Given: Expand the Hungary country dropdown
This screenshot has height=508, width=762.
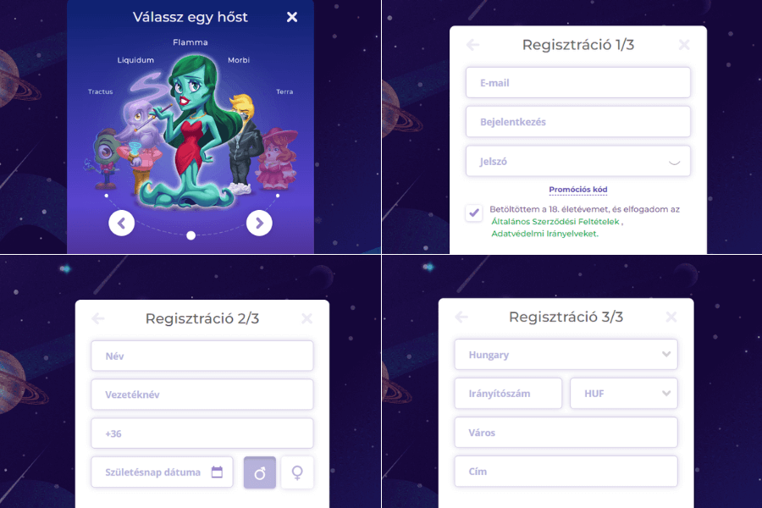Looking at the screenshot, I should tap(566, 355).
